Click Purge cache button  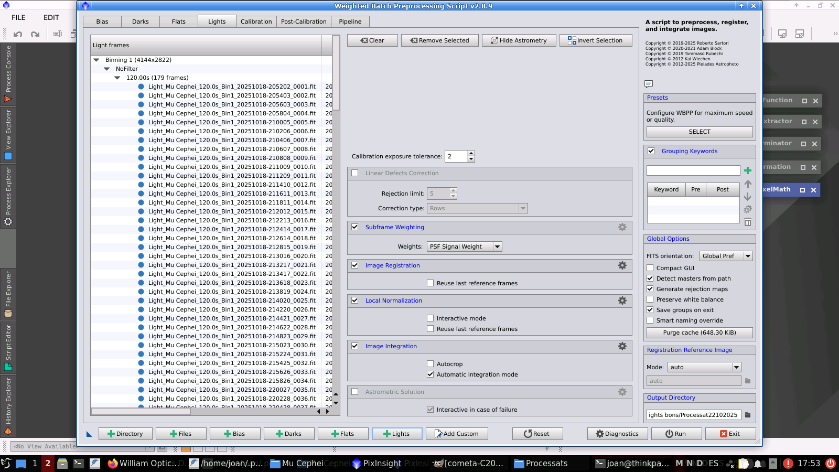pyautogui.click(x=700, y=332)
